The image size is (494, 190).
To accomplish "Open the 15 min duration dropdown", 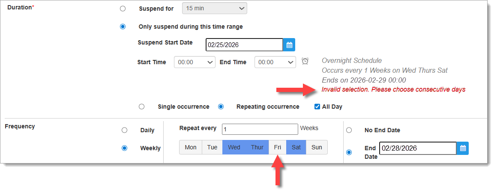I will point(215,8).
